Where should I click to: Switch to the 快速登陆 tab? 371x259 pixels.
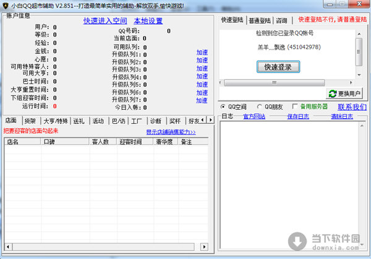[232, 20]
